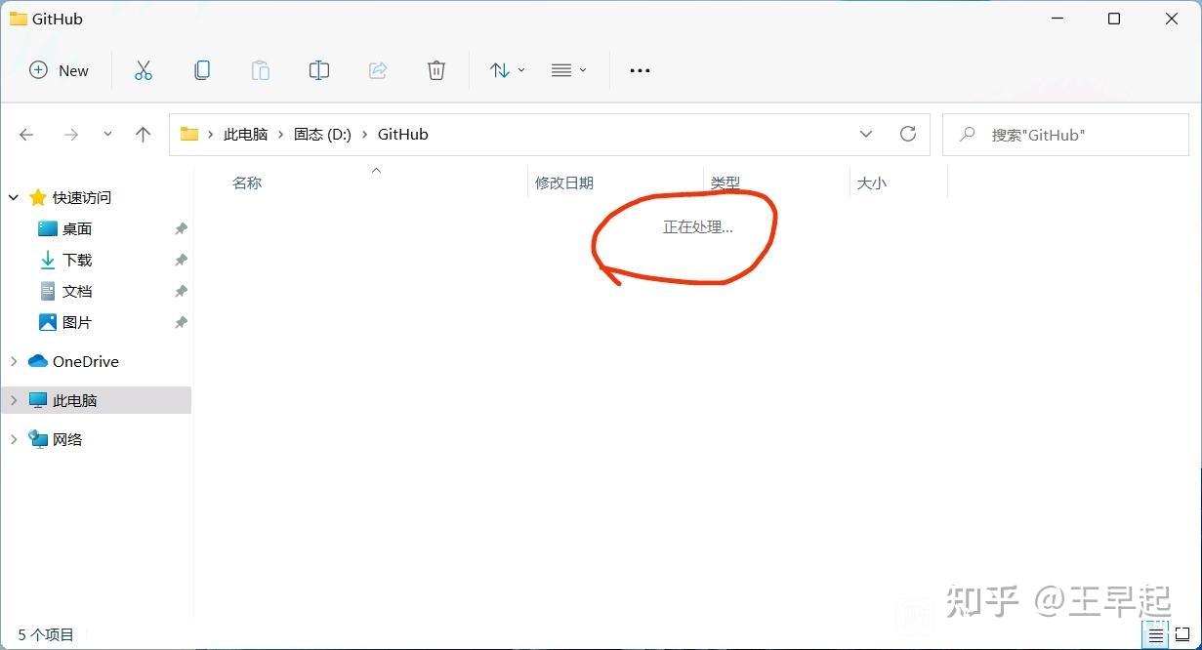Cut the selection using the scissors icon
The width and height of the screenshot is (1202, 650).
pyautogui.click(x=144, y=69)
